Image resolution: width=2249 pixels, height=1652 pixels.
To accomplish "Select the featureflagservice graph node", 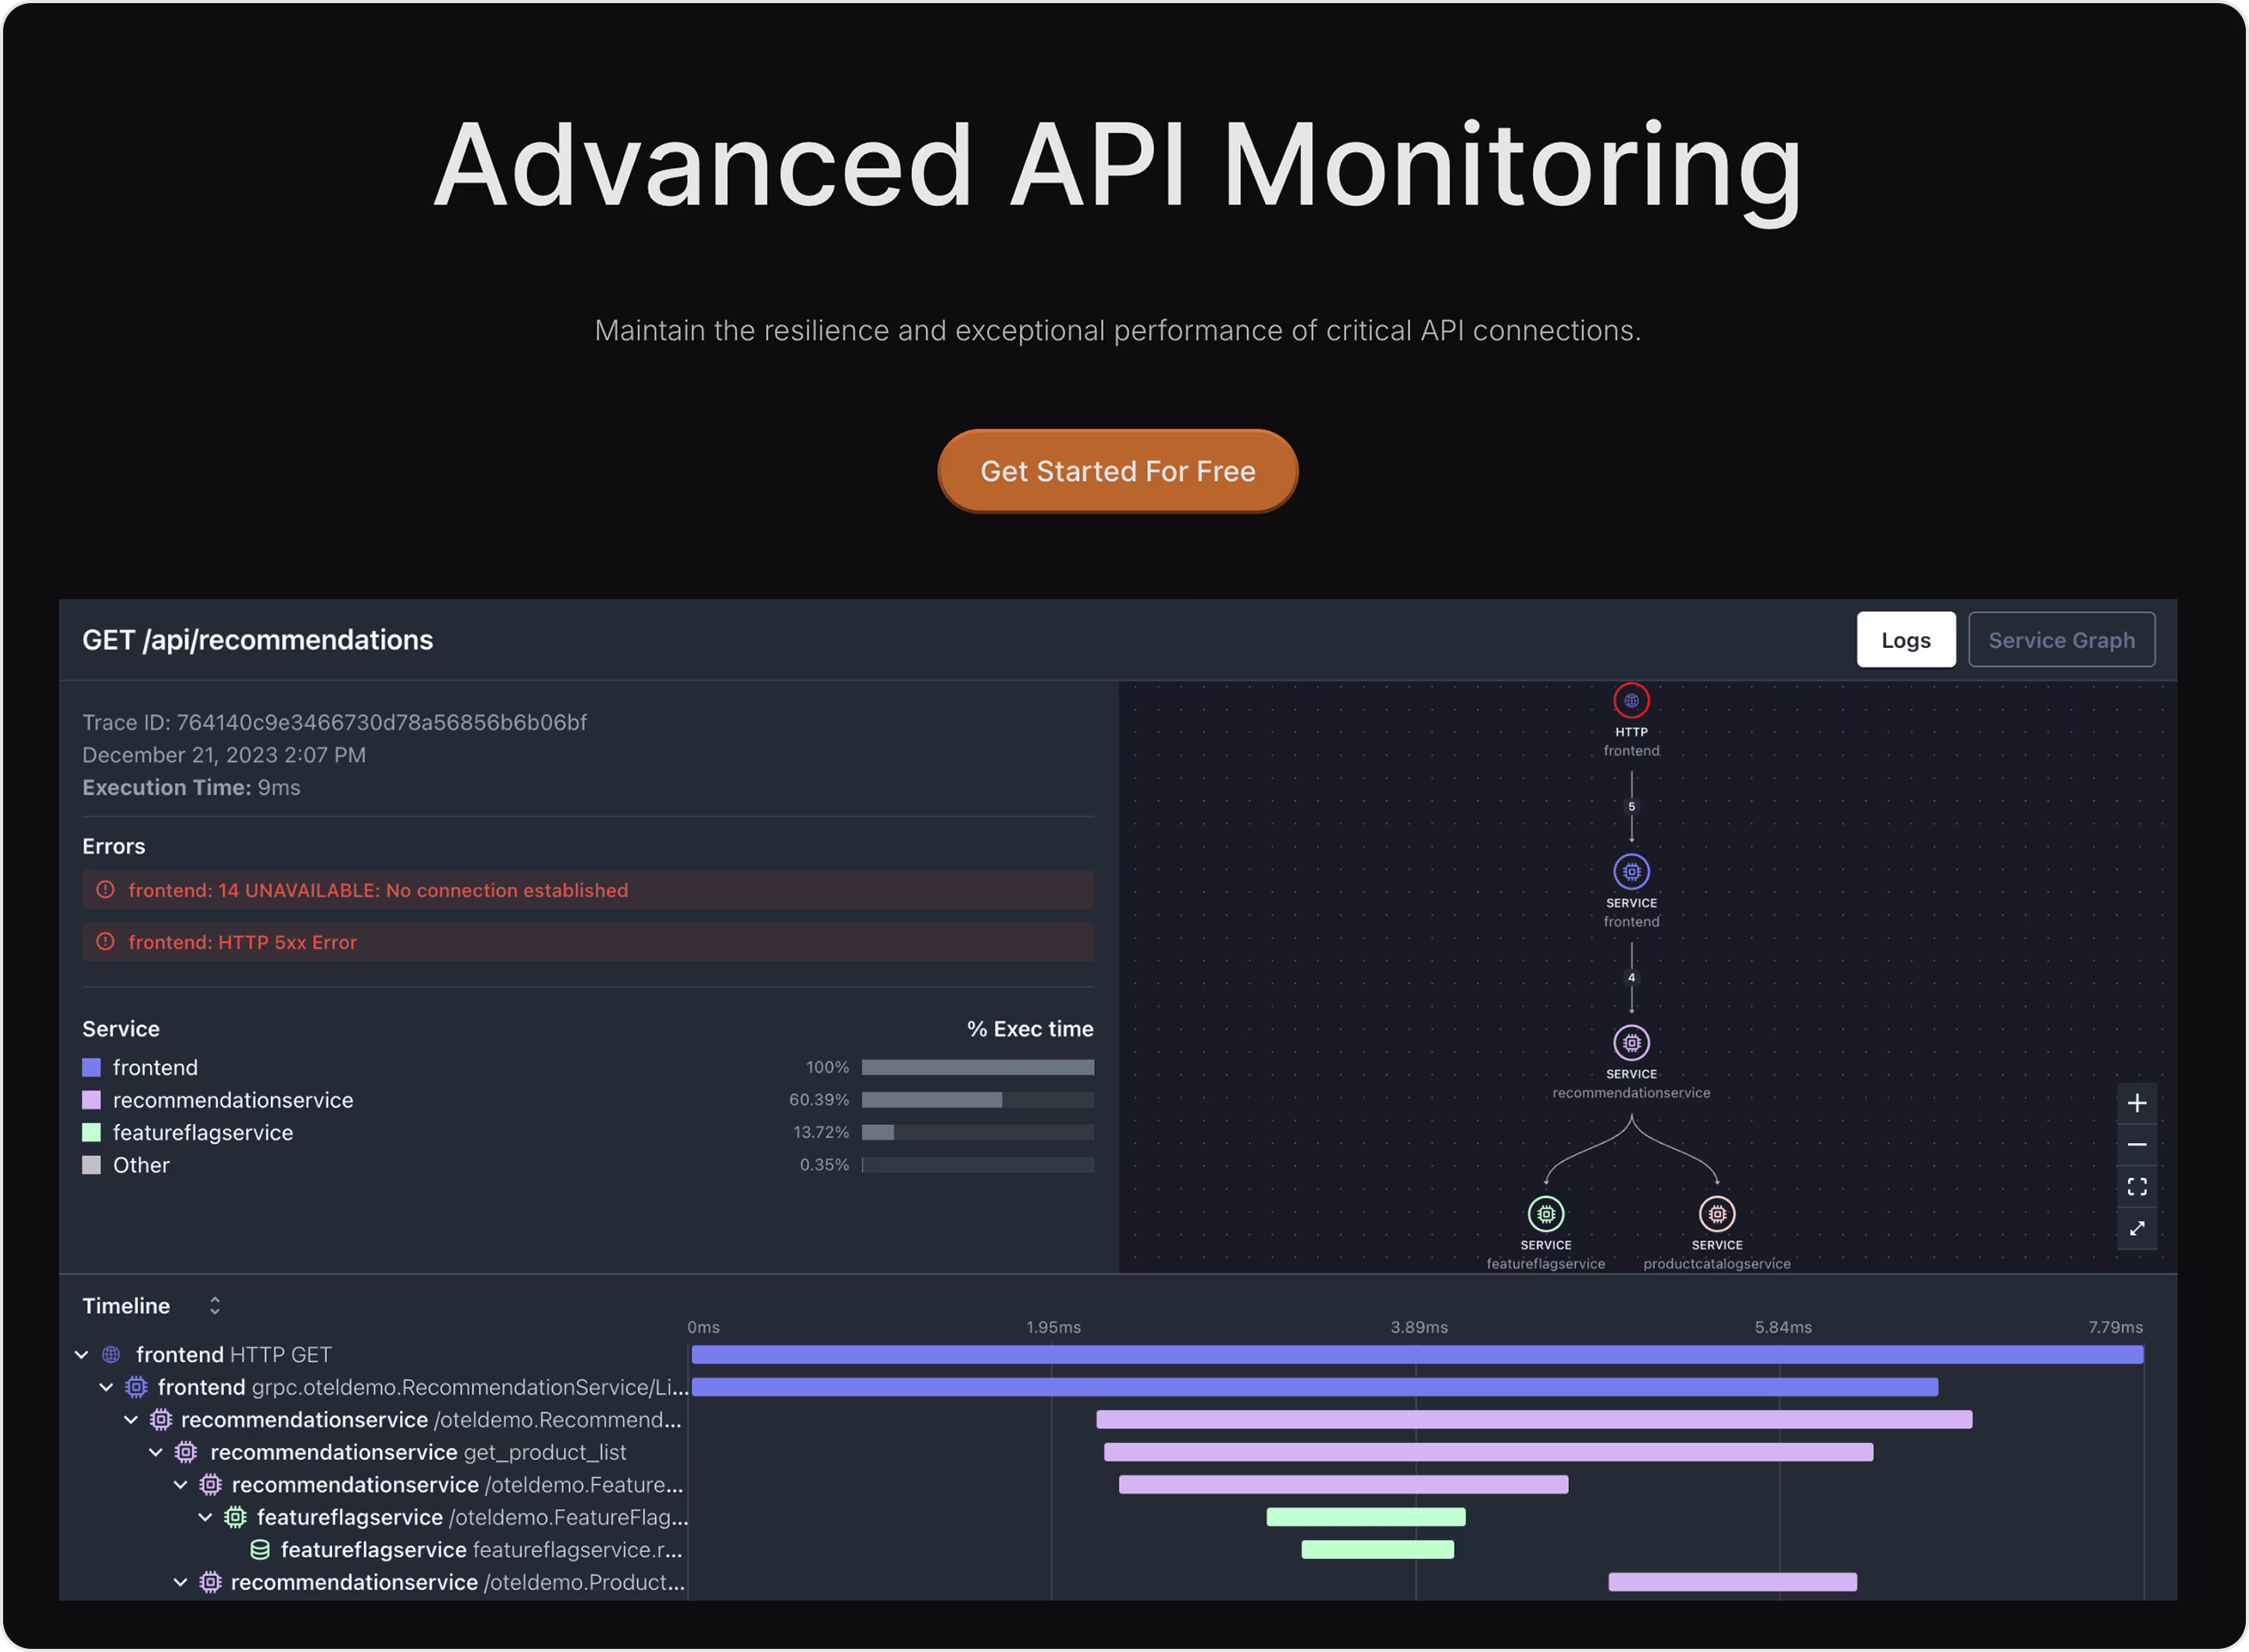I will [x=1546, y=1214].
